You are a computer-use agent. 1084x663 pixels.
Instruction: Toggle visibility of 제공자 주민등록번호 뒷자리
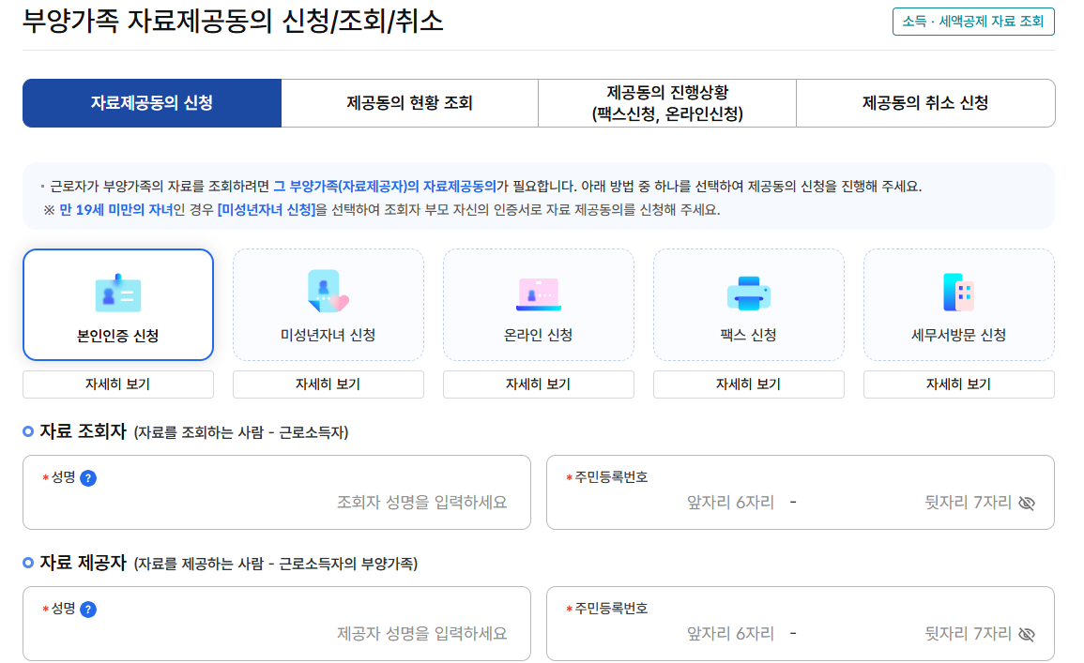(x=1027, y=634)
